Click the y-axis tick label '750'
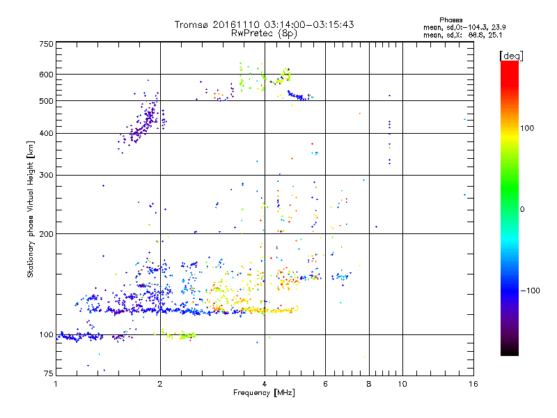Image resolution: width=557 pixels, height=418 pixels. pyautogui.click(x=46, y=44)
